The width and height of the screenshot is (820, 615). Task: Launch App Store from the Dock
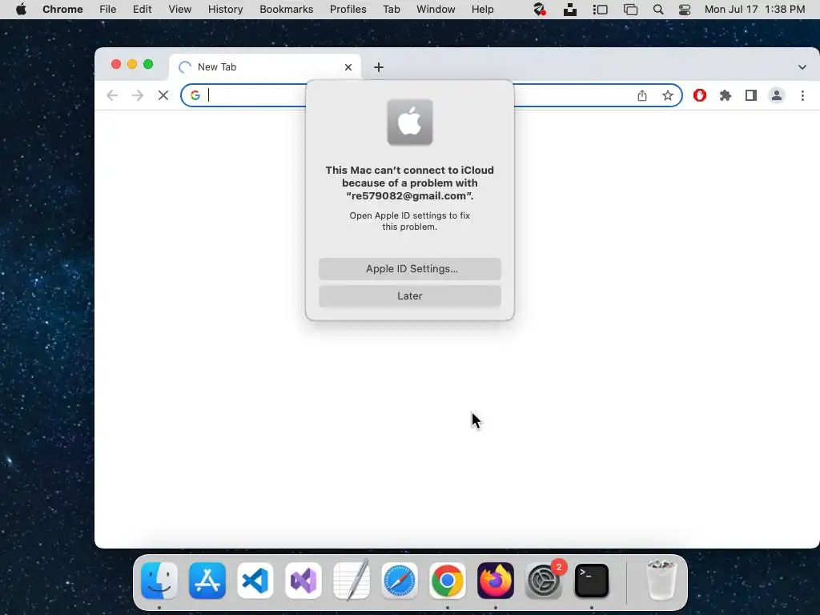(207, 581)
